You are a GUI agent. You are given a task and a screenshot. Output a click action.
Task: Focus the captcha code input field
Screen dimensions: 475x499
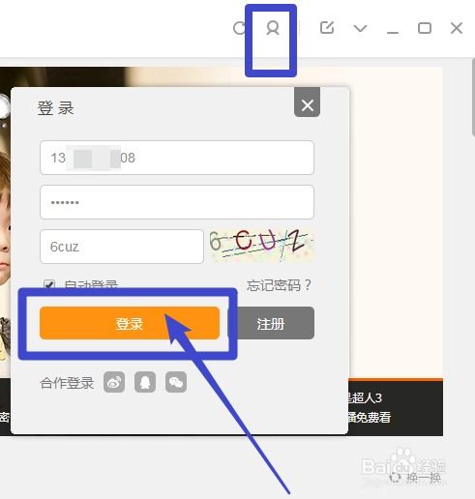(x=122, y=247)
